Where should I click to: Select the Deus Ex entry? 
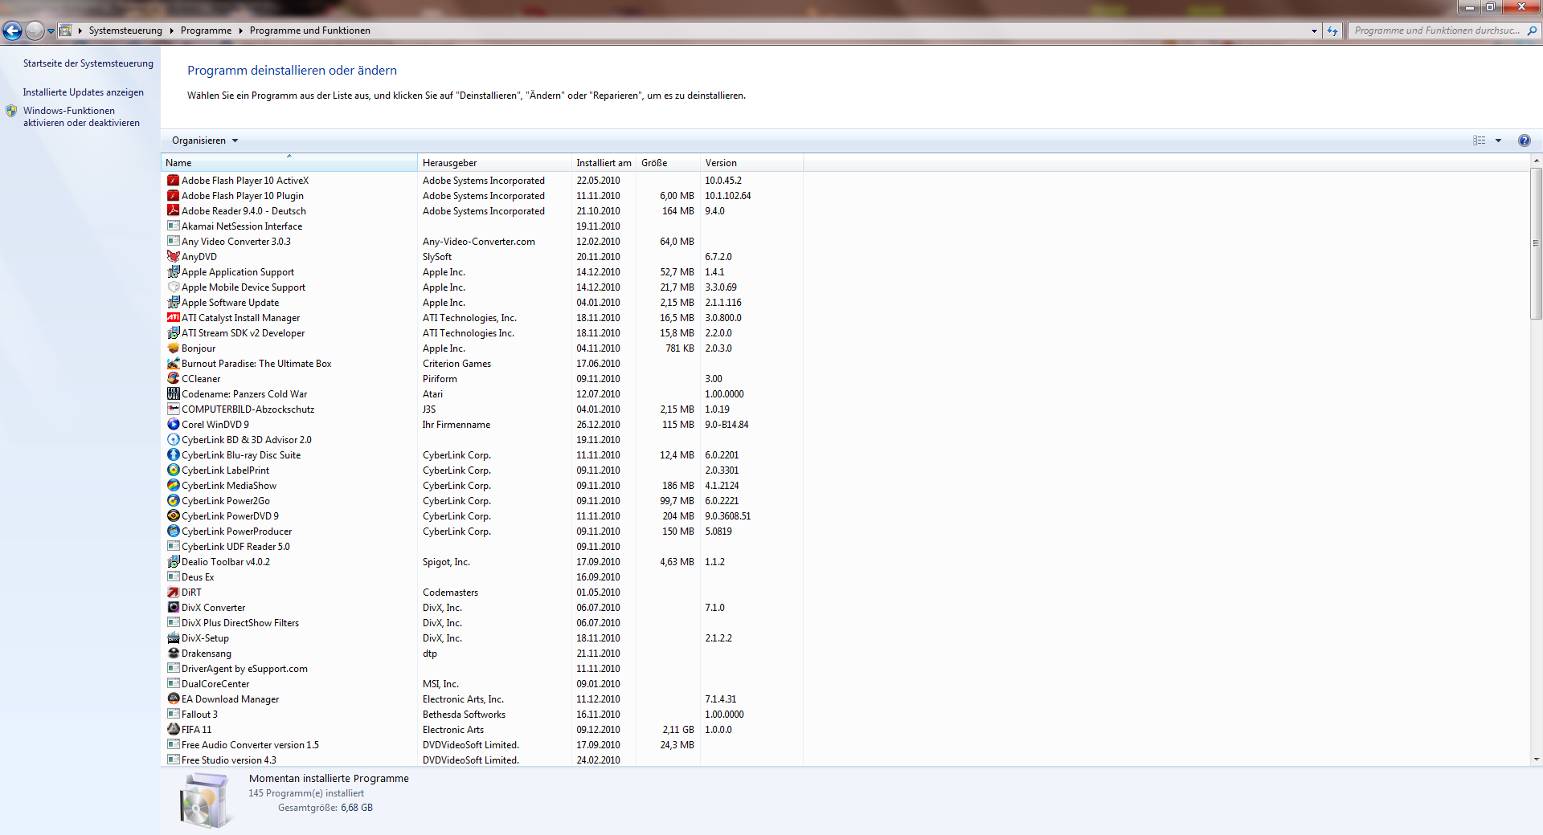pyautogui.click(x=482, y=577)
